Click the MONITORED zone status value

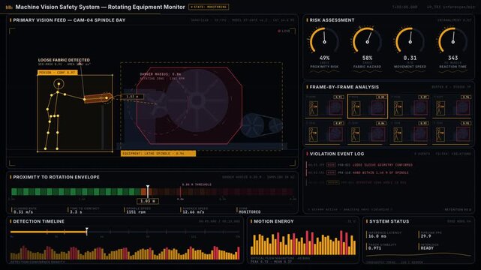point(250,211)
